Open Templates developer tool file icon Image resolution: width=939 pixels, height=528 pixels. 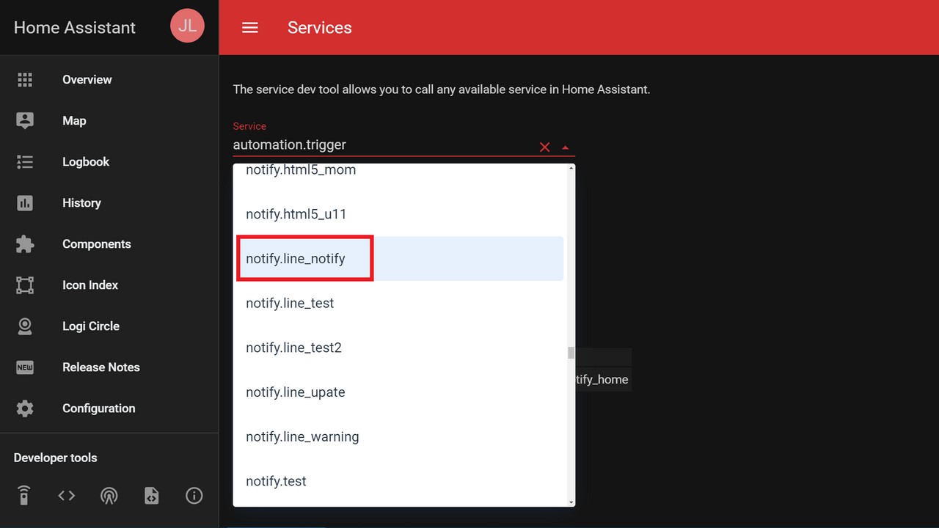tap(152, 496)
